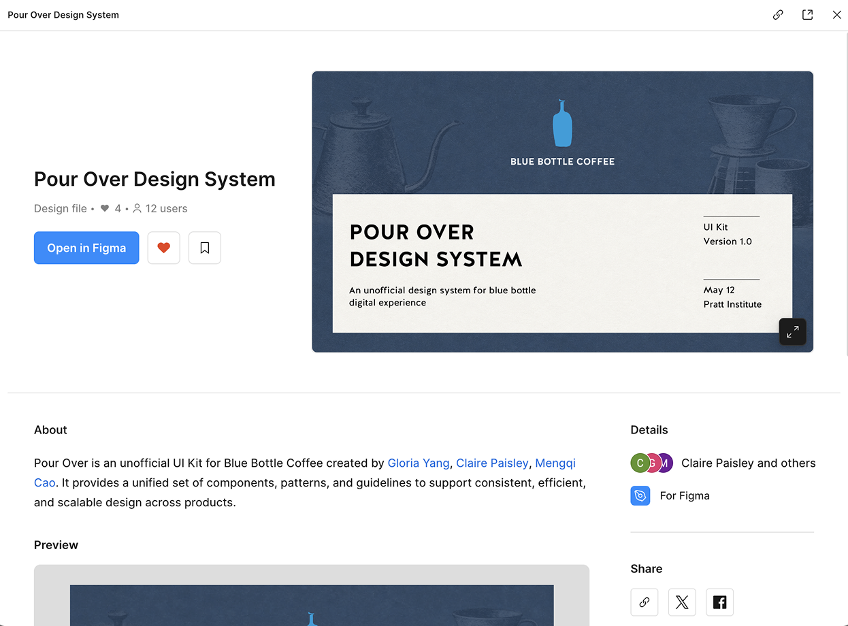Viewport: 848px width, 626px height.
Task: Click the Preview section heading
Action: pyautogui.click(x=56, y=545)
